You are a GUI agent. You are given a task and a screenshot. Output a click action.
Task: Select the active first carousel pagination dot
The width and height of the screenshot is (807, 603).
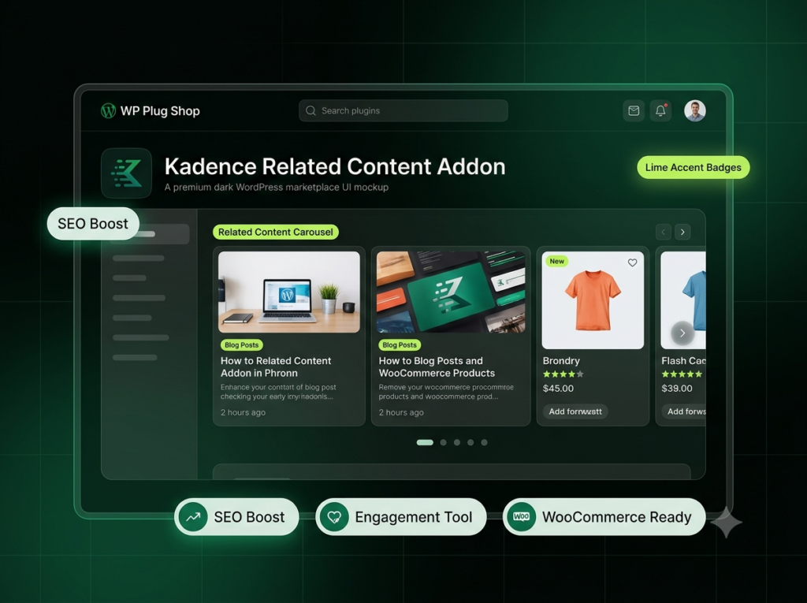pyautogui.click(x=425, y=442)
